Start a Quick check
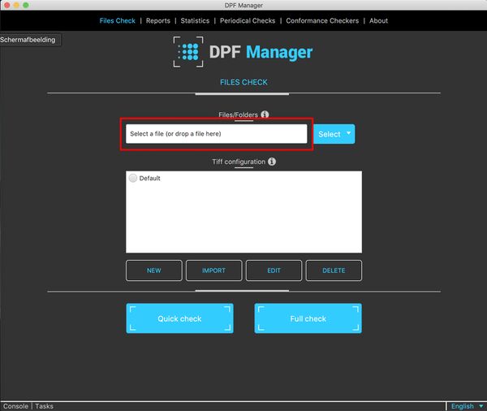487x411 pixels. (179, 318)
